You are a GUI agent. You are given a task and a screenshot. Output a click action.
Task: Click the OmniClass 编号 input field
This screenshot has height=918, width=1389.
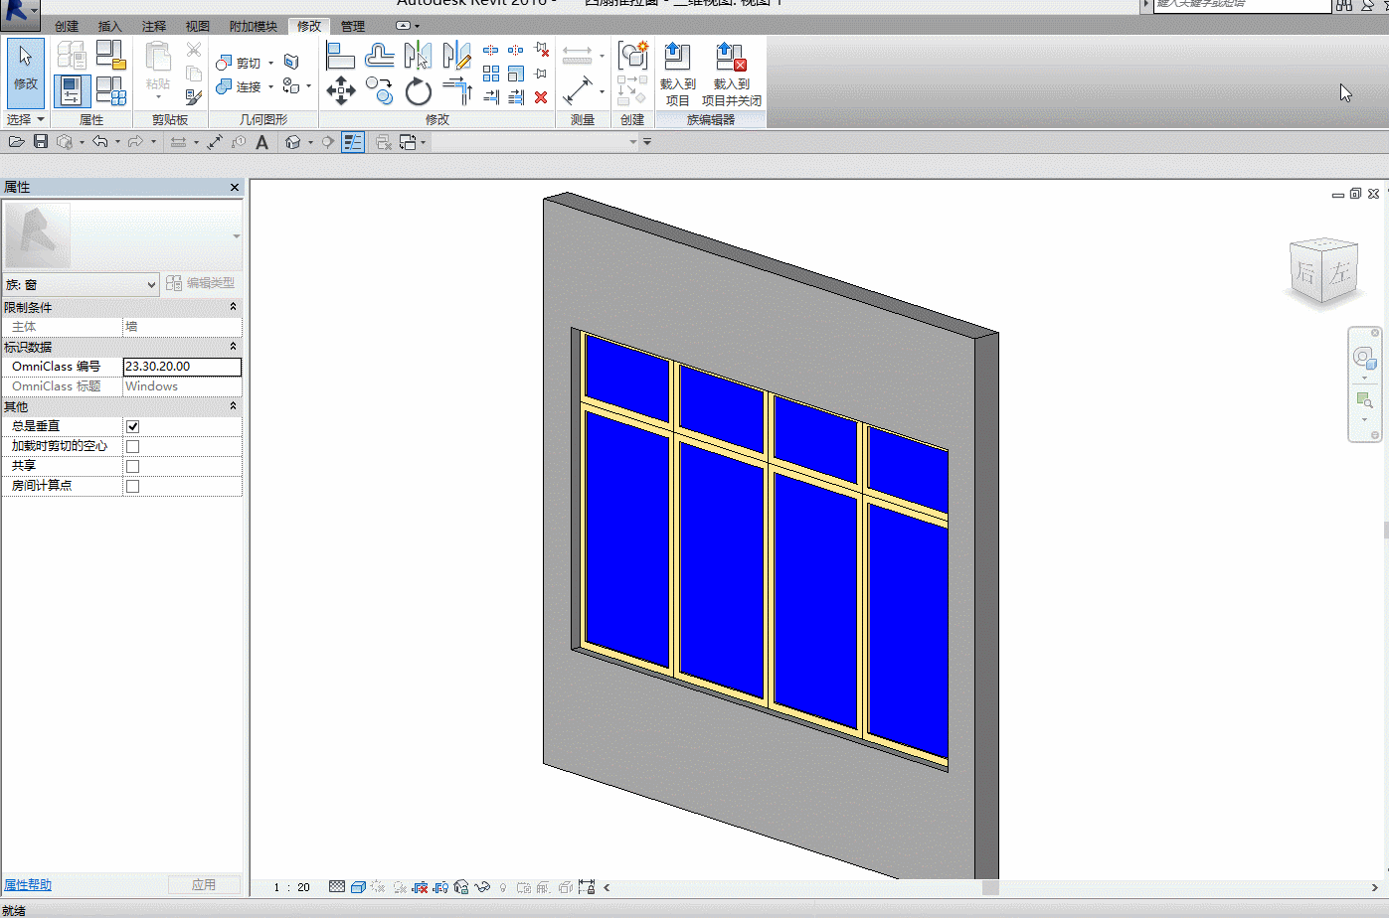tap(181, 367)
